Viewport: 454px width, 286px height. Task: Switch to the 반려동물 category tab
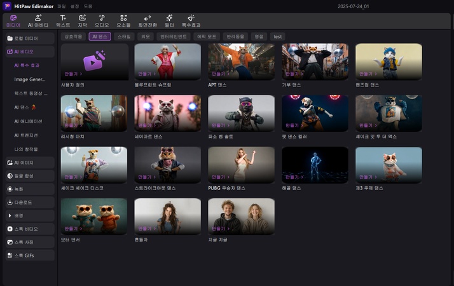[235, 36]
